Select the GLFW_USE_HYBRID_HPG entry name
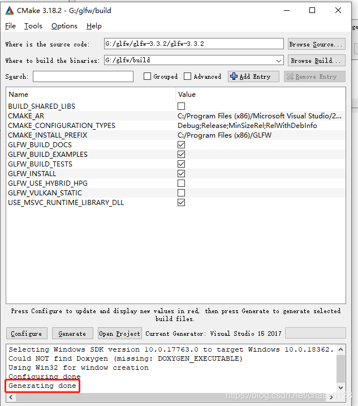This screenshot has width=358, height=406. (x=48, y=183)
